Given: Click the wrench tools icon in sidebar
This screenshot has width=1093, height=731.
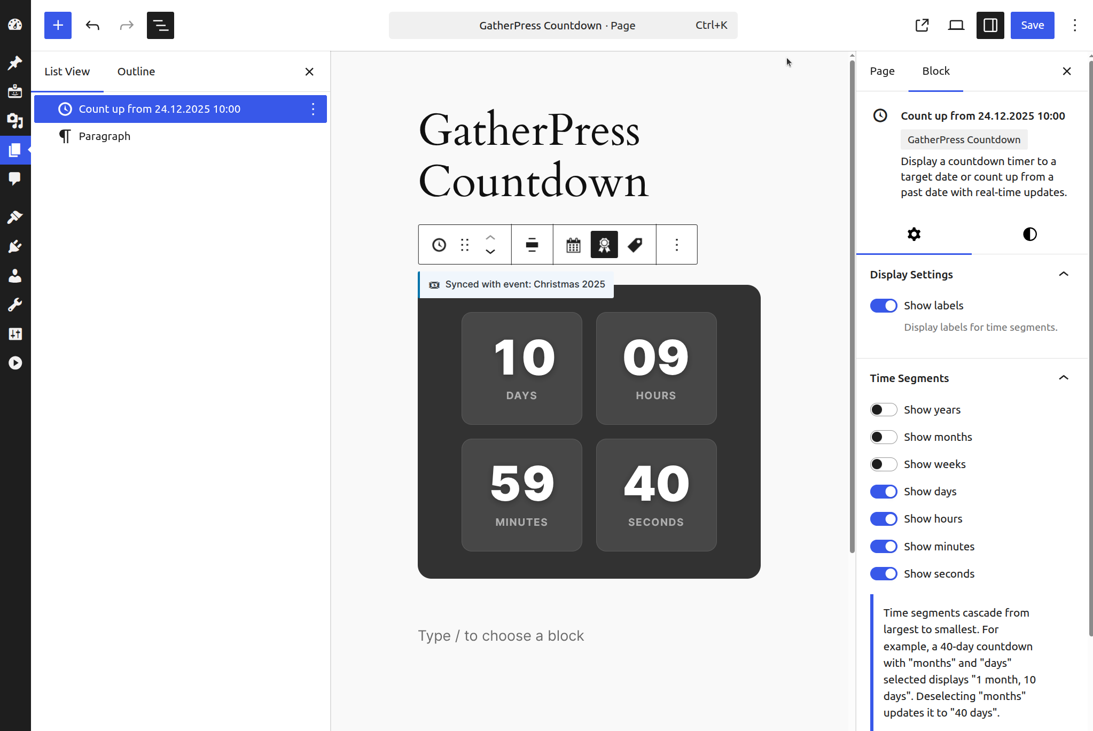Looking at the screenshot, I should 15,304.
